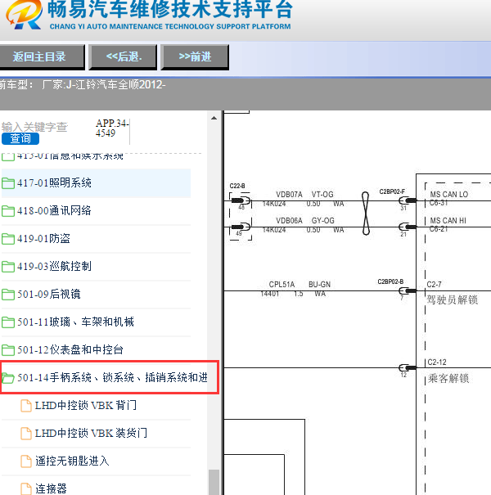Click connector label C2BP02-B
The width and height of the screenshot is (491, 495).
pyautogui.click(x=390, y=281)
